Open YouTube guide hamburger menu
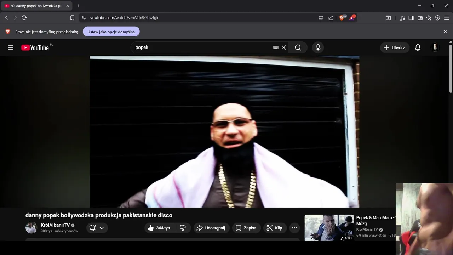Viewport: 453px width, 255px height. 11,47
